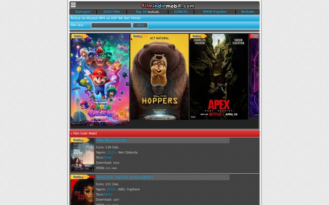Click the Dram genre link for Pike River
Viewport: 329px width, 205px height.
tap(108, 157)
